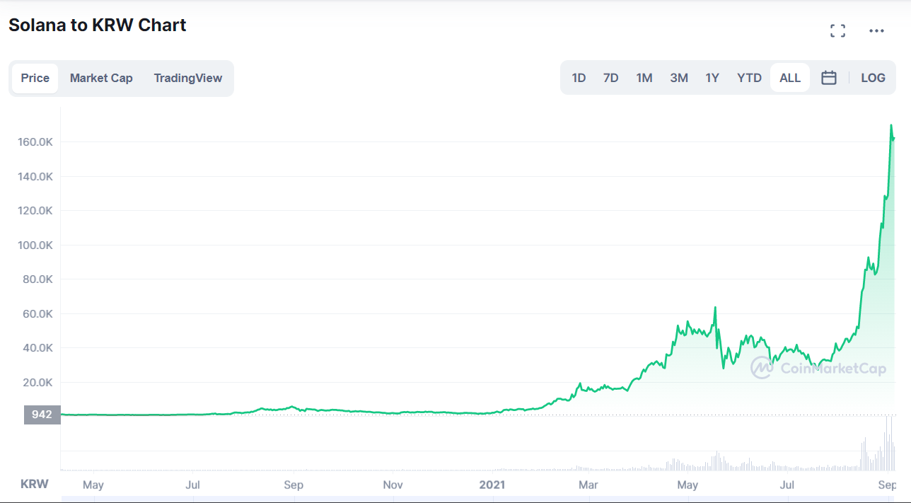Viewport: 911px width, 503px height.
Task: Enter fullscreen chart mode
Action: [x=837, y=30]
